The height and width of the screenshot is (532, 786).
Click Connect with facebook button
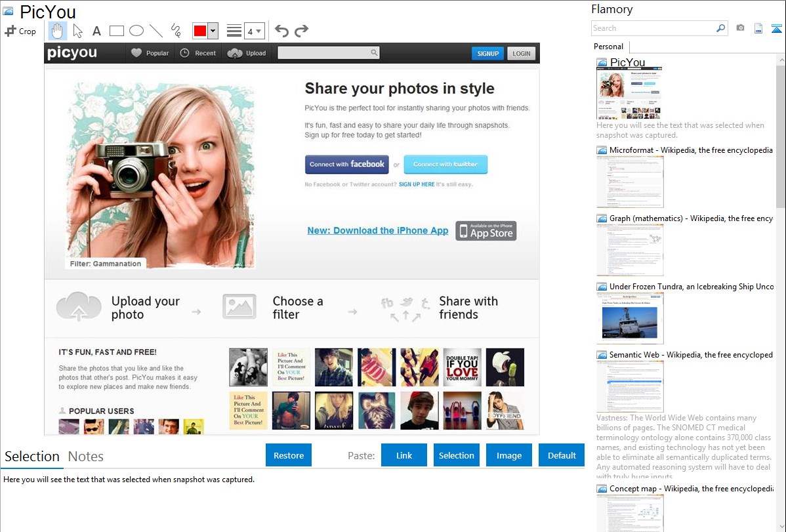[347, 165]
